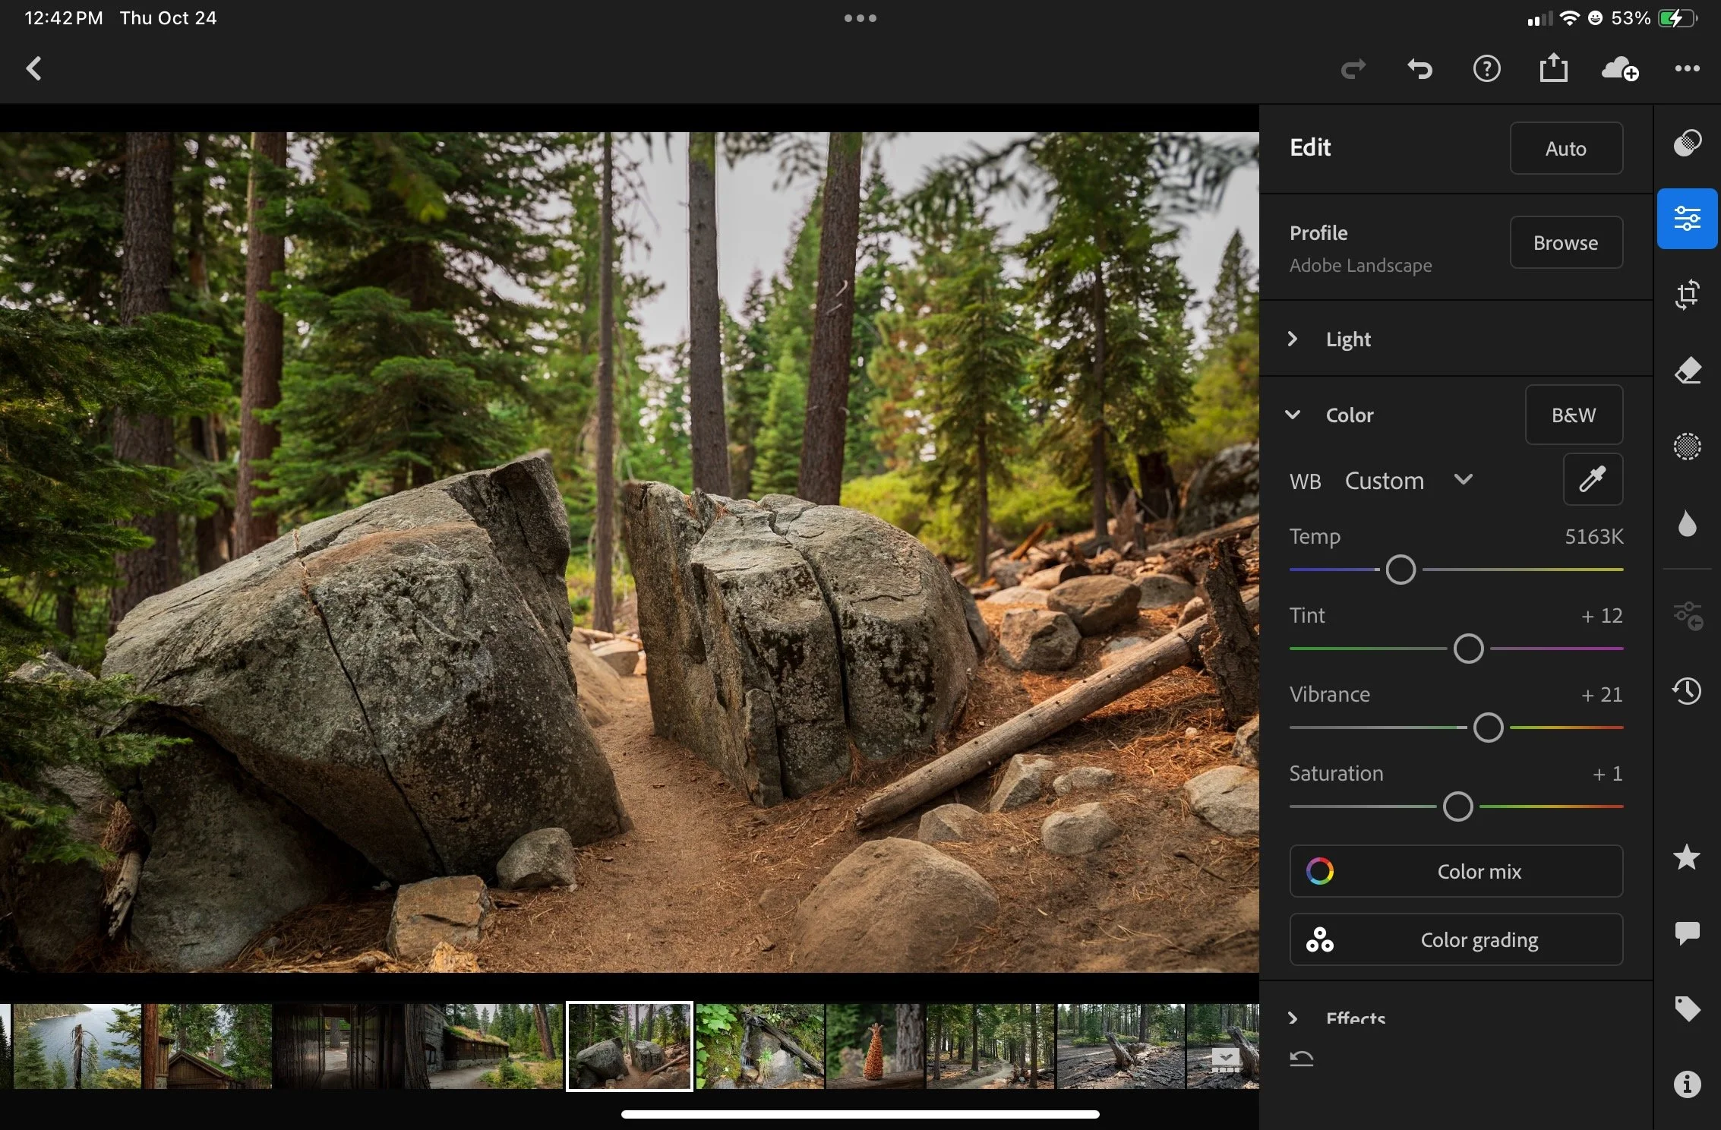1721x1130 pixels.
Task: Open the Versions history icon
Action: point(1687,690)
